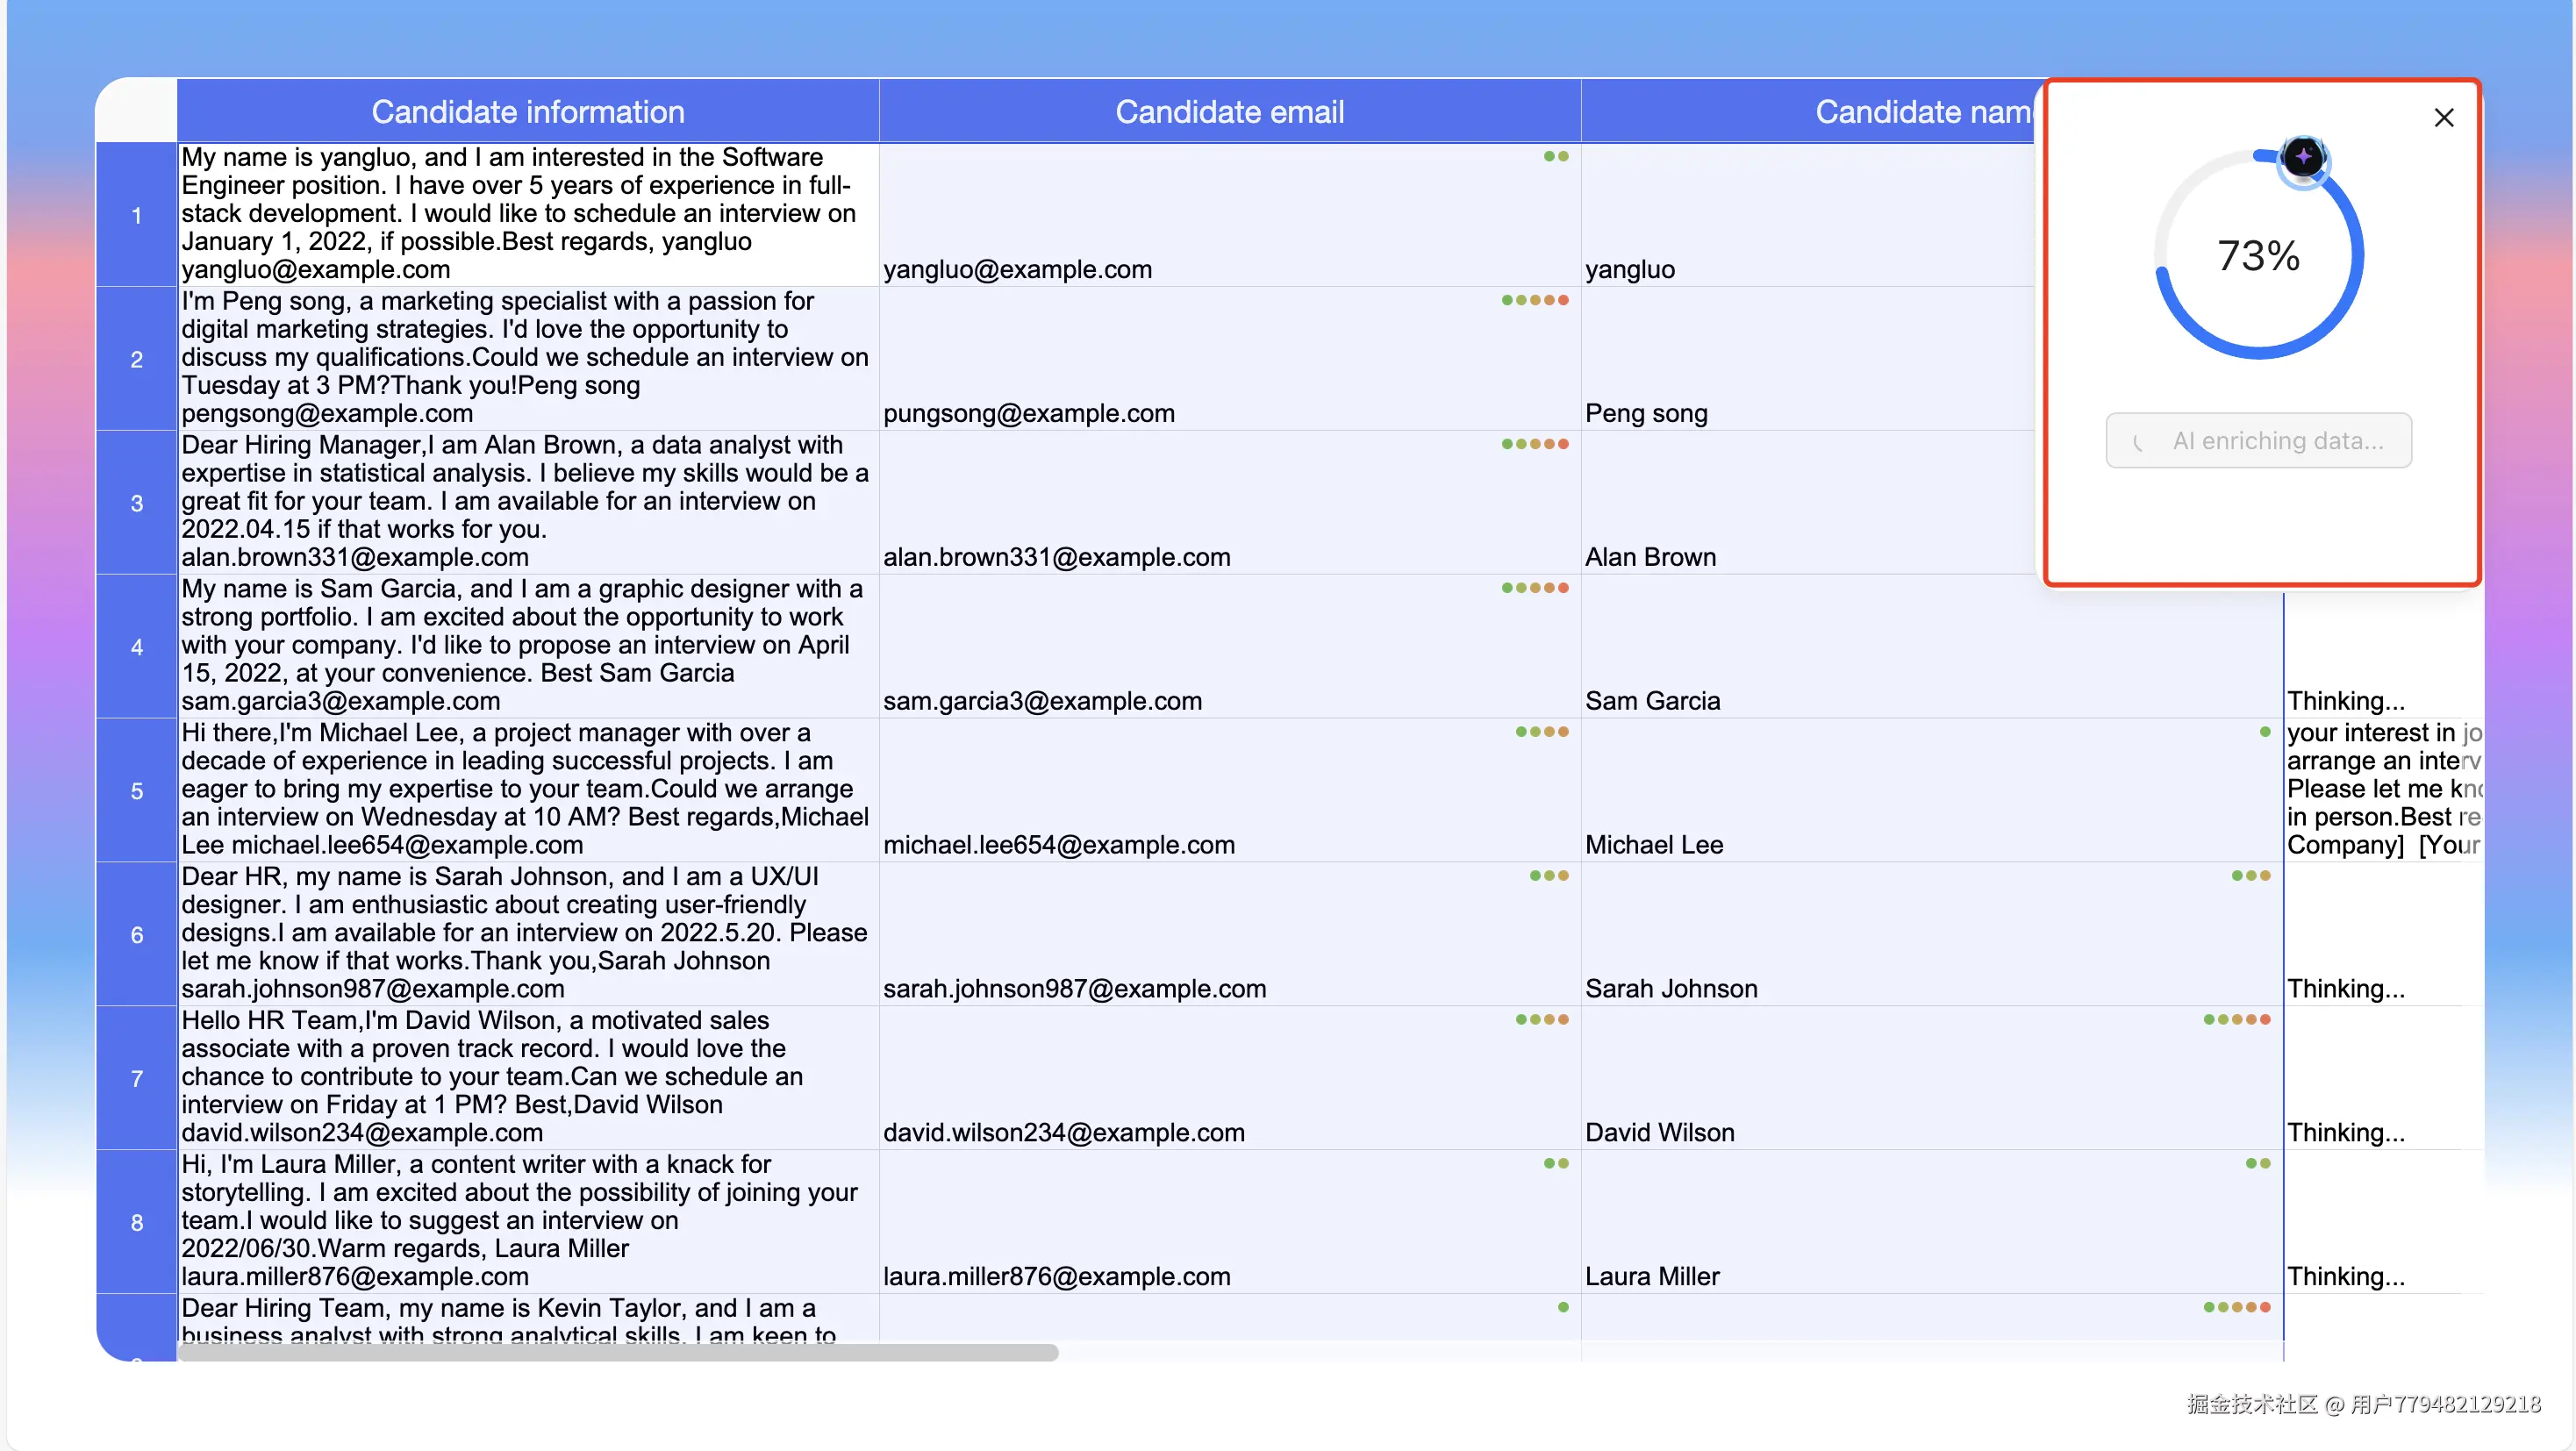Click the 73% progress ring
2576x1451 pixels.
2258,256
